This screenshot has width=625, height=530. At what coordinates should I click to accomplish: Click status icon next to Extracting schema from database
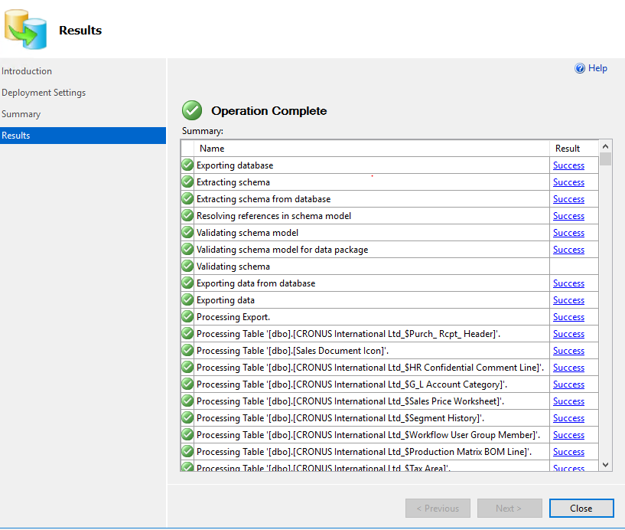tap(187, 199)
